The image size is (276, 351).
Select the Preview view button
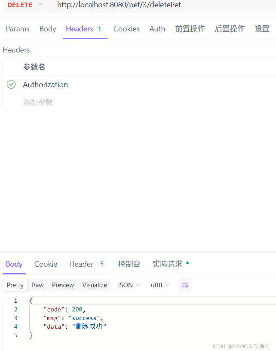click(x=63, y=285)
